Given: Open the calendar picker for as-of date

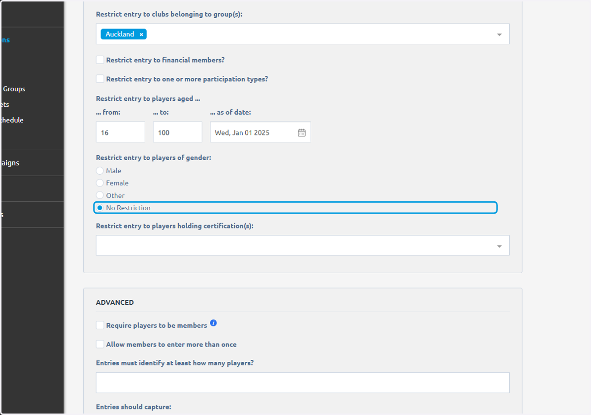Looking at the screenshot, I should tap(301, 132).
